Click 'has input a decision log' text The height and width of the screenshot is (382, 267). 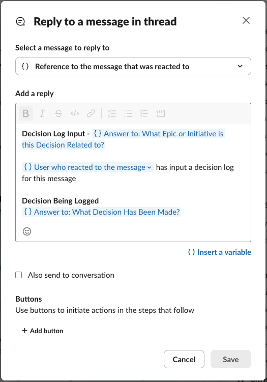pyautogui.click(x=195, y=167)
